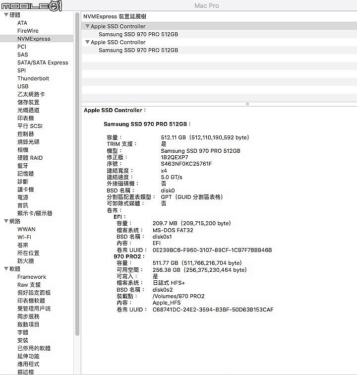The width and height of the screenshot is (357, 375).
Task: Select second Samsung SSD 970 PRO 512GB row
Action: tap(219, 50)
